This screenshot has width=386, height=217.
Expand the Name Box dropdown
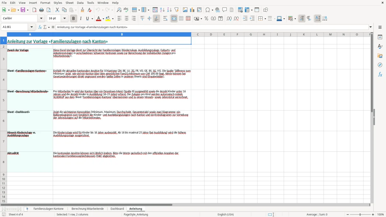pyautogui.click(x=32, y=27)
